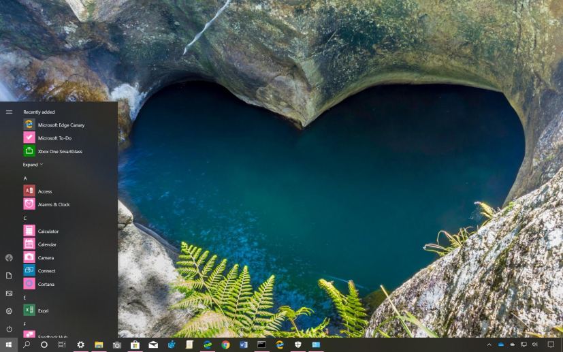The image size is (563, 352).
Task: Open Excel from the Start menu
Action: 43,310
